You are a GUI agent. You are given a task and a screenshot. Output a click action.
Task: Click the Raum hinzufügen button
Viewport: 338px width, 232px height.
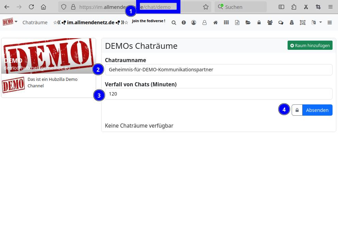310,45
